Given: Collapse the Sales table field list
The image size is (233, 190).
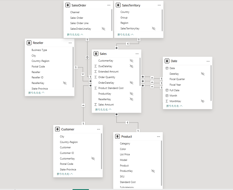Looking at the screenshot, I should (x=103, y=109).
